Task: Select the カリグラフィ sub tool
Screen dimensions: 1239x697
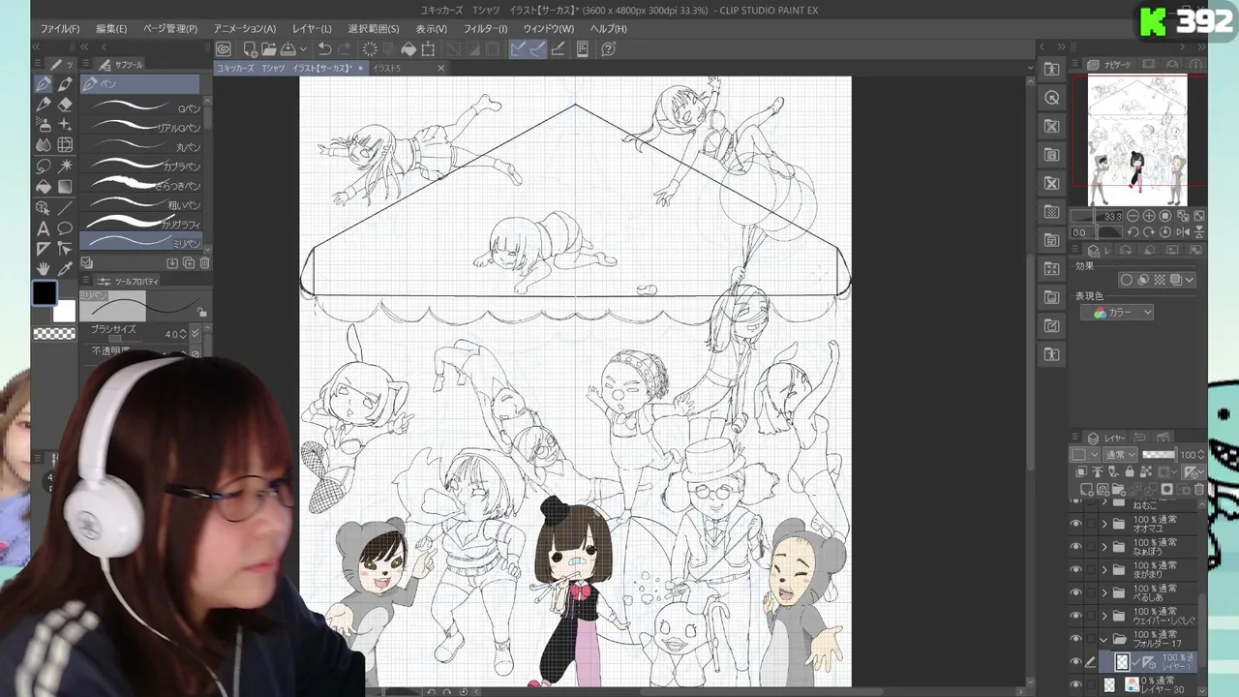Action: (x=142, y=224)
